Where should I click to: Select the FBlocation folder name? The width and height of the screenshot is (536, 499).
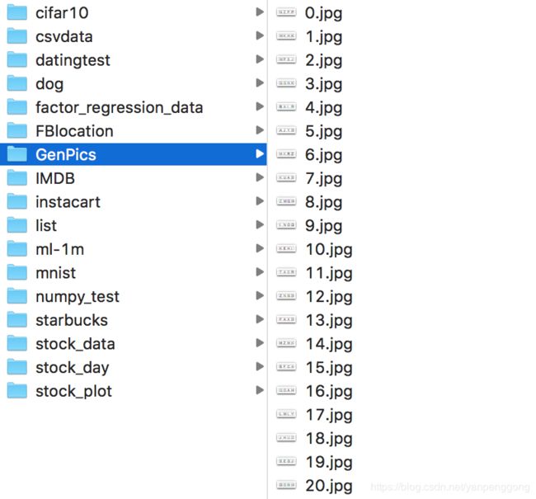[74, 131]
